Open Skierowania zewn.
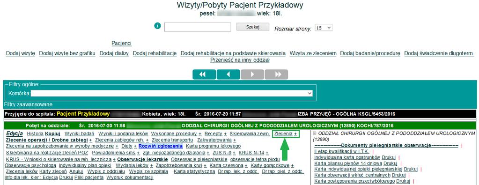Viewport: 479px width, 185px height. pos(250,133)
